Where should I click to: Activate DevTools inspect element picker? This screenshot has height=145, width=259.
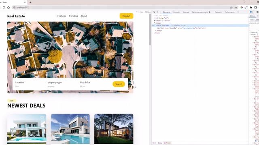(154, 12)
